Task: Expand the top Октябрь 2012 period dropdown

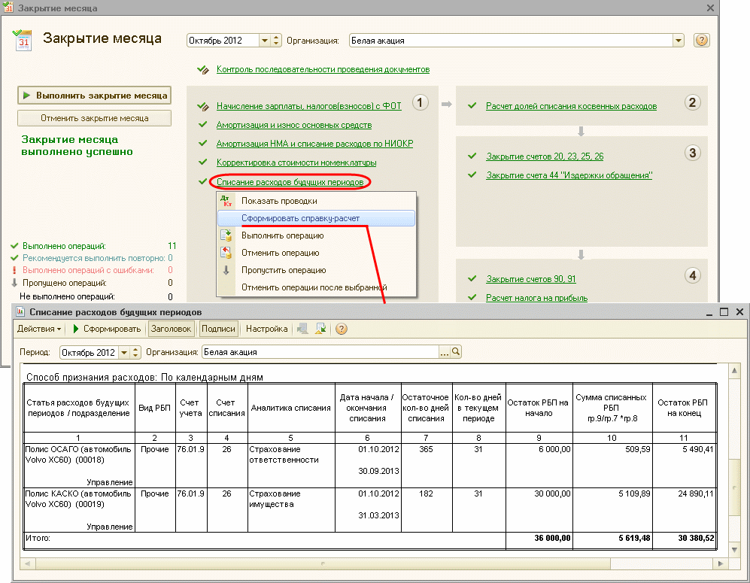Action: (x=265, y=41)
